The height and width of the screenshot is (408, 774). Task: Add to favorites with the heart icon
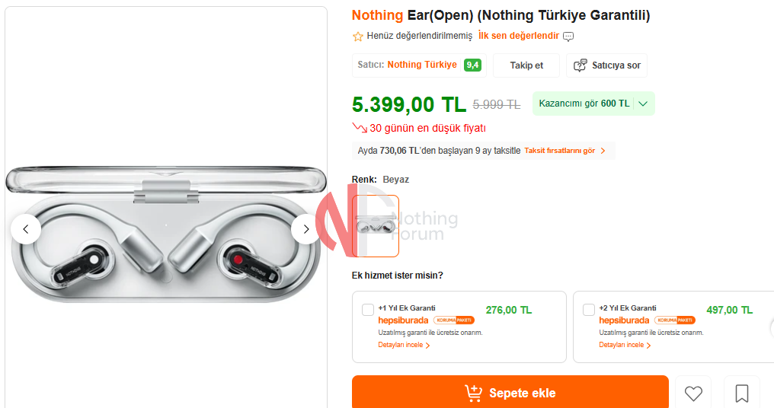point(693,394)
